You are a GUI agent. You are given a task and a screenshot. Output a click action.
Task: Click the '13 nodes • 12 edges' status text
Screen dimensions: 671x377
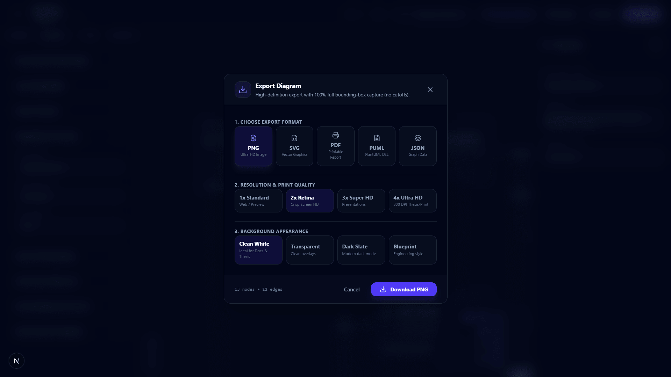click(258, 289)
